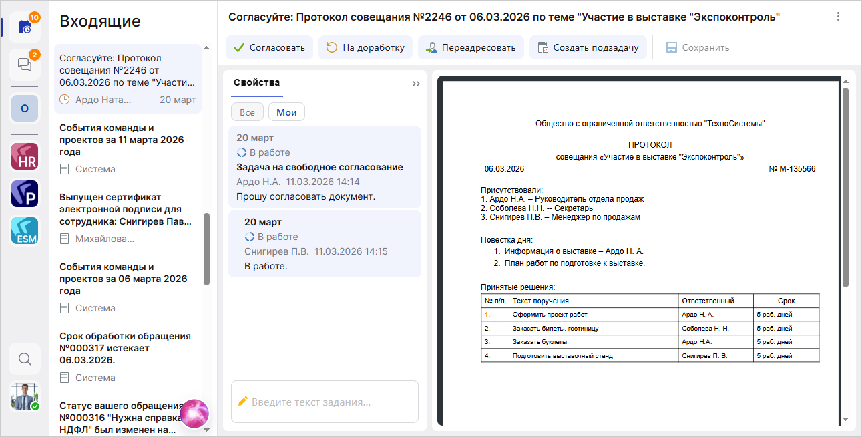Open inbox item 'Срок обработки обращения №000317'
Image resolution: width=862 pixels, height=437 pixels.
point(126,348)
